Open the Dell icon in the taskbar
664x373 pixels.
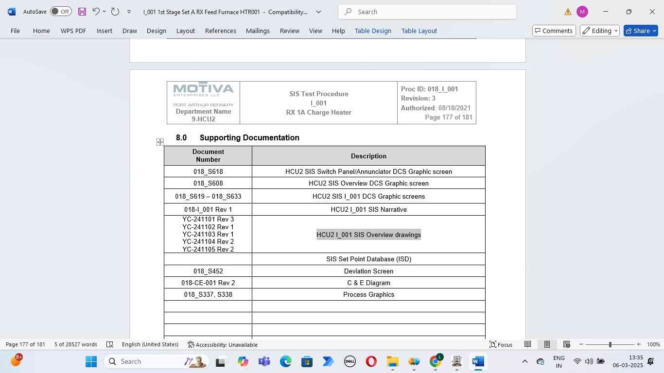pos(349,361)
